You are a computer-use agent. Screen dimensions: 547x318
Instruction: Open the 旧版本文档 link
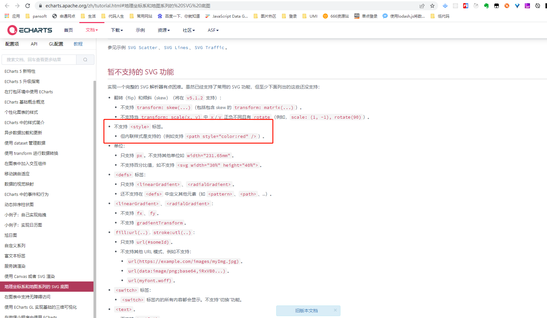tap(306, 310)
